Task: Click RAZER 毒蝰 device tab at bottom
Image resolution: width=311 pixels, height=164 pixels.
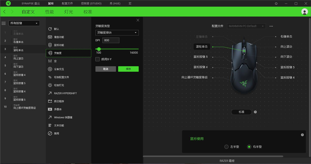Action: point(227,161)
